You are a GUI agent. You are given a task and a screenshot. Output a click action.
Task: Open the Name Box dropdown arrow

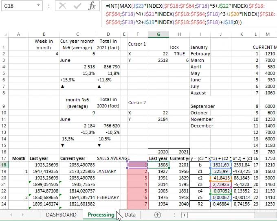click(38, 6)
